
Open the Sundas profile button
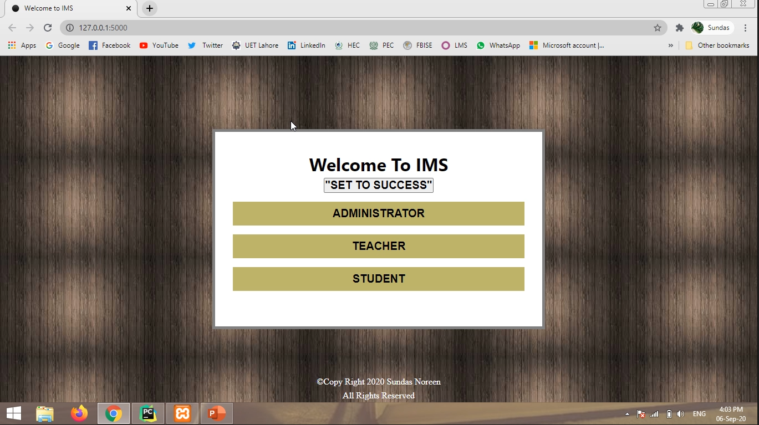click(712, 28)
